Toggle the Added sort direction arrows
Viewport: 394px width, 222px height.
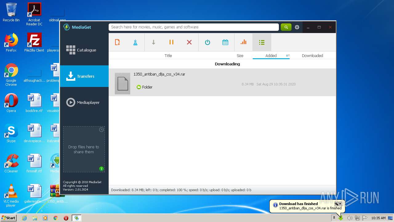288,56
